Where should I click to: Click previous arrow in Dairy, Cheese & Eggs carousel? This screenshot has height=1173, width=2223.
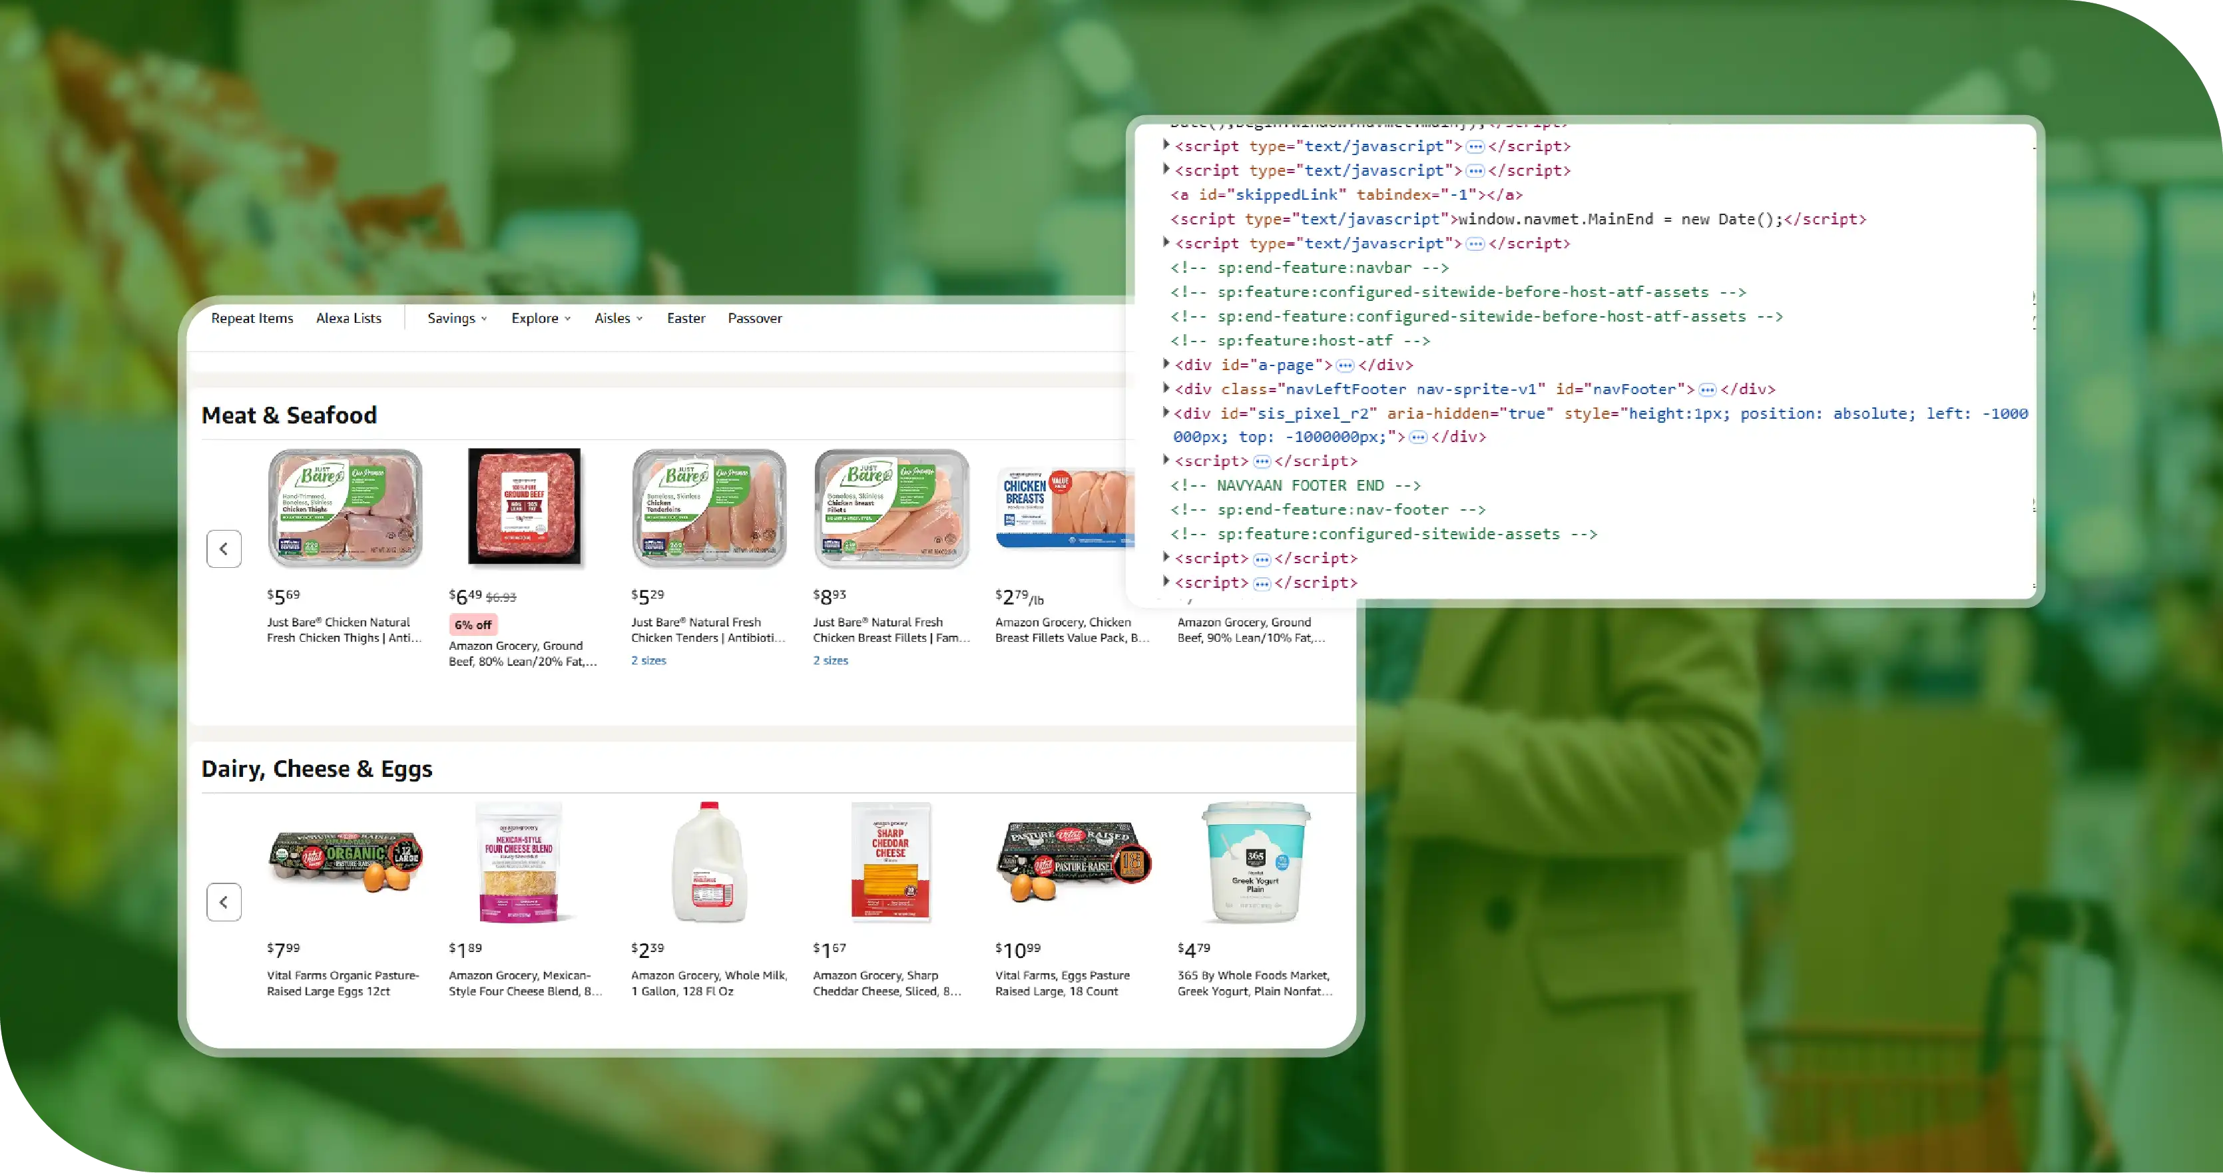[224, 902]
